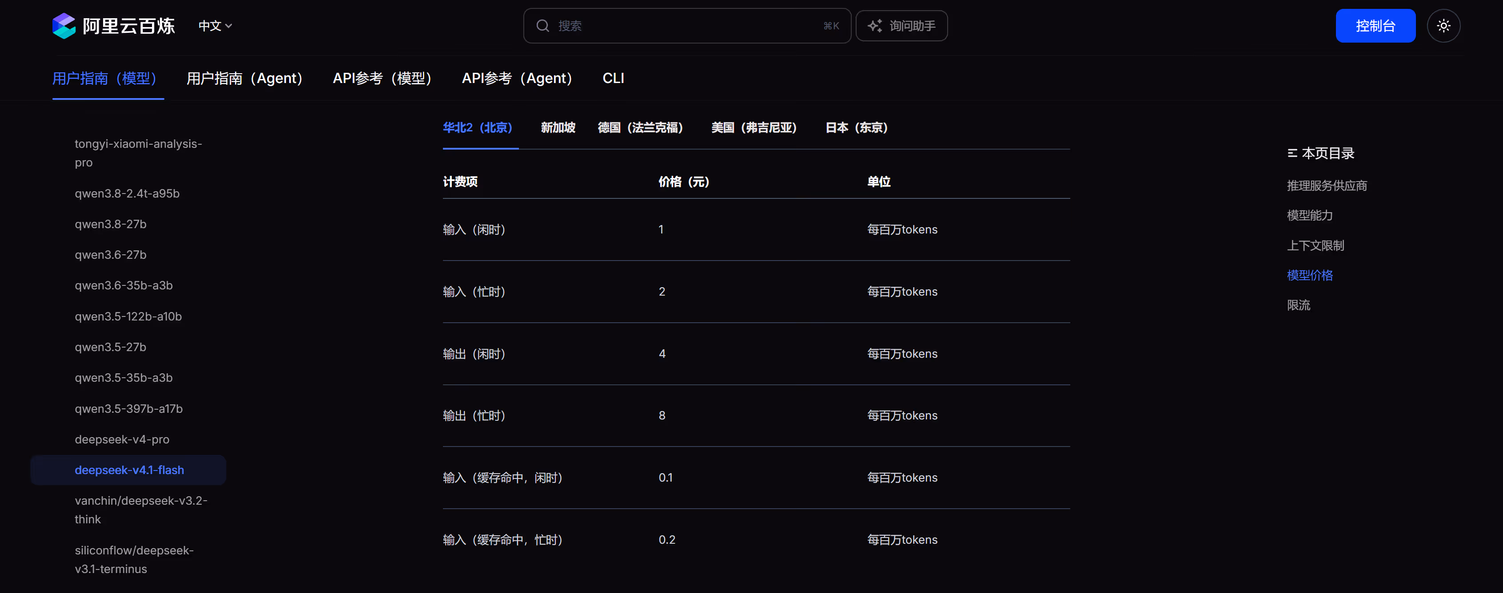This screenshot has width=1503, height=593.
Task: Click the 本页目录 list icon
Action: click(x=1292, y=153)
